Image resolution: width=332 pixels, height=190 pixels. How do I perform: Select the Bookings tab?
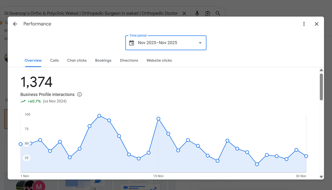click(103, 60)
